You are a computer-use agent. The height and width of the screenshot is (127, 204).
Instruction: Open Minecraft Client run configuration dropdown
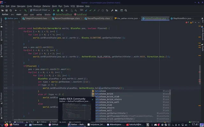[x=40, y=10]
